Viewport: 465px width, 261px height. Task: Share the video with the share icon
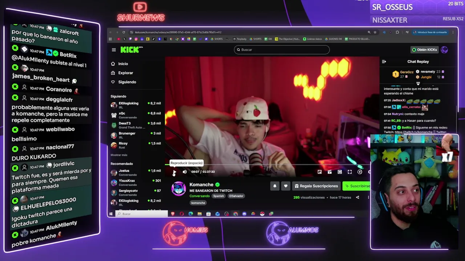coord(357,198)
